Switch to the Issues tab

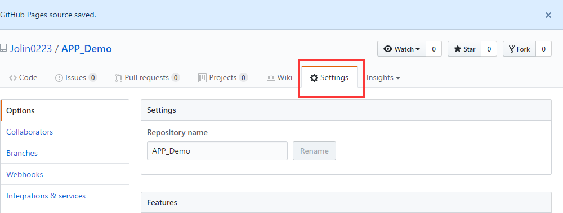point(76,77)
